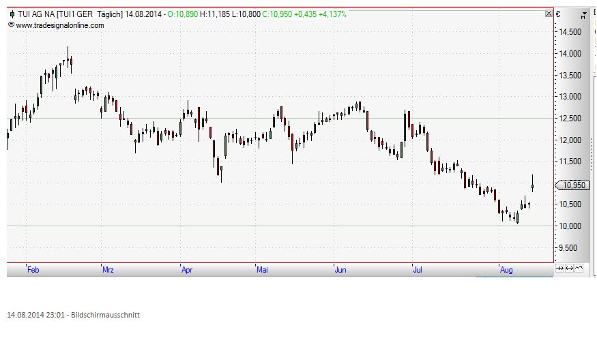Click the Feb label on time axis
Image resolution: width=597 pixels, height=338 pixels.
(33, 270)
